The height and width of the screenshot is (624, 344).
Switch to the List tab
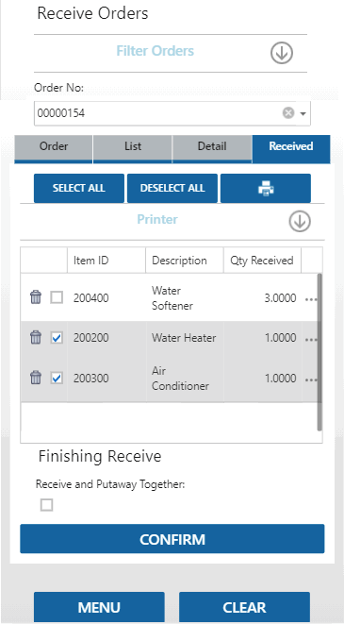tap(133, 147)
